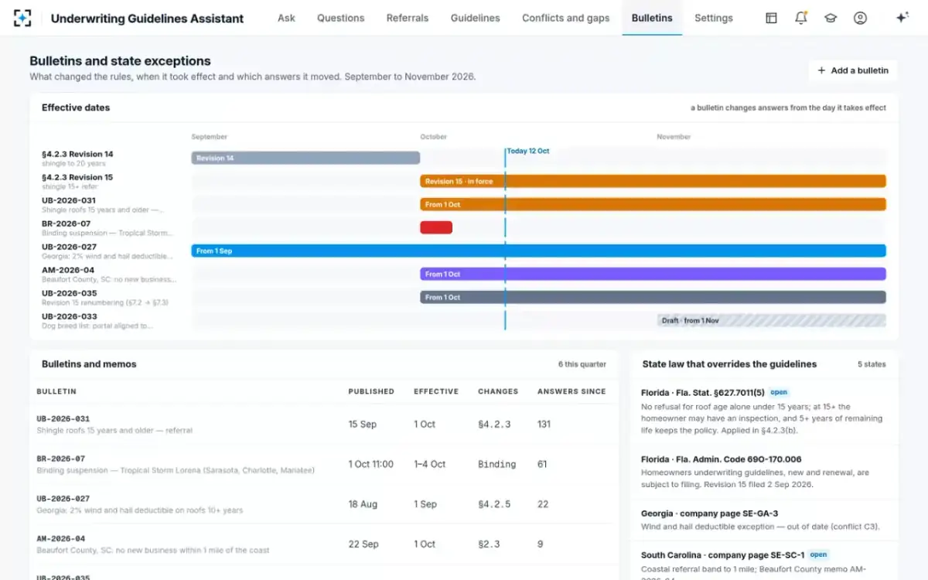This screenshot has height=580, width=928.
Task: Select the Bulletins tab
Action: click(652, 18)
